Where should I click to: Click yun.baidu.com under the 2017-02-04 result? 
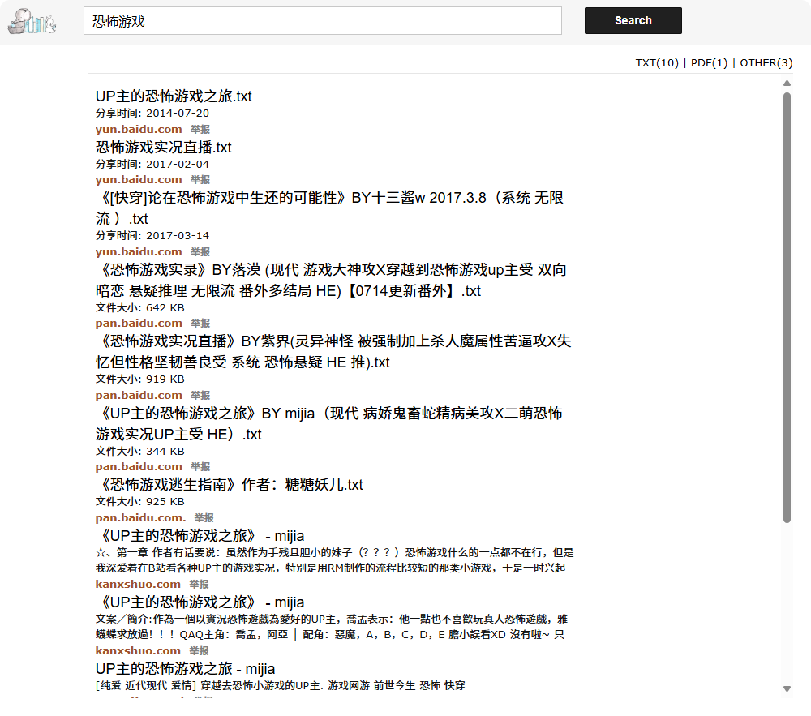(x=139, y=179)
